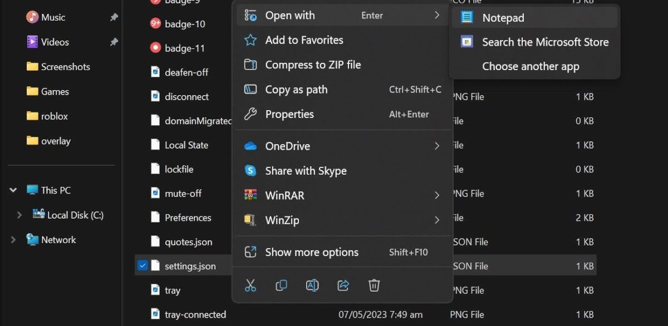Screen dimensions: 668x326
Task: Expand the OneDrive submenu arrow
Action: coord(437,146)
